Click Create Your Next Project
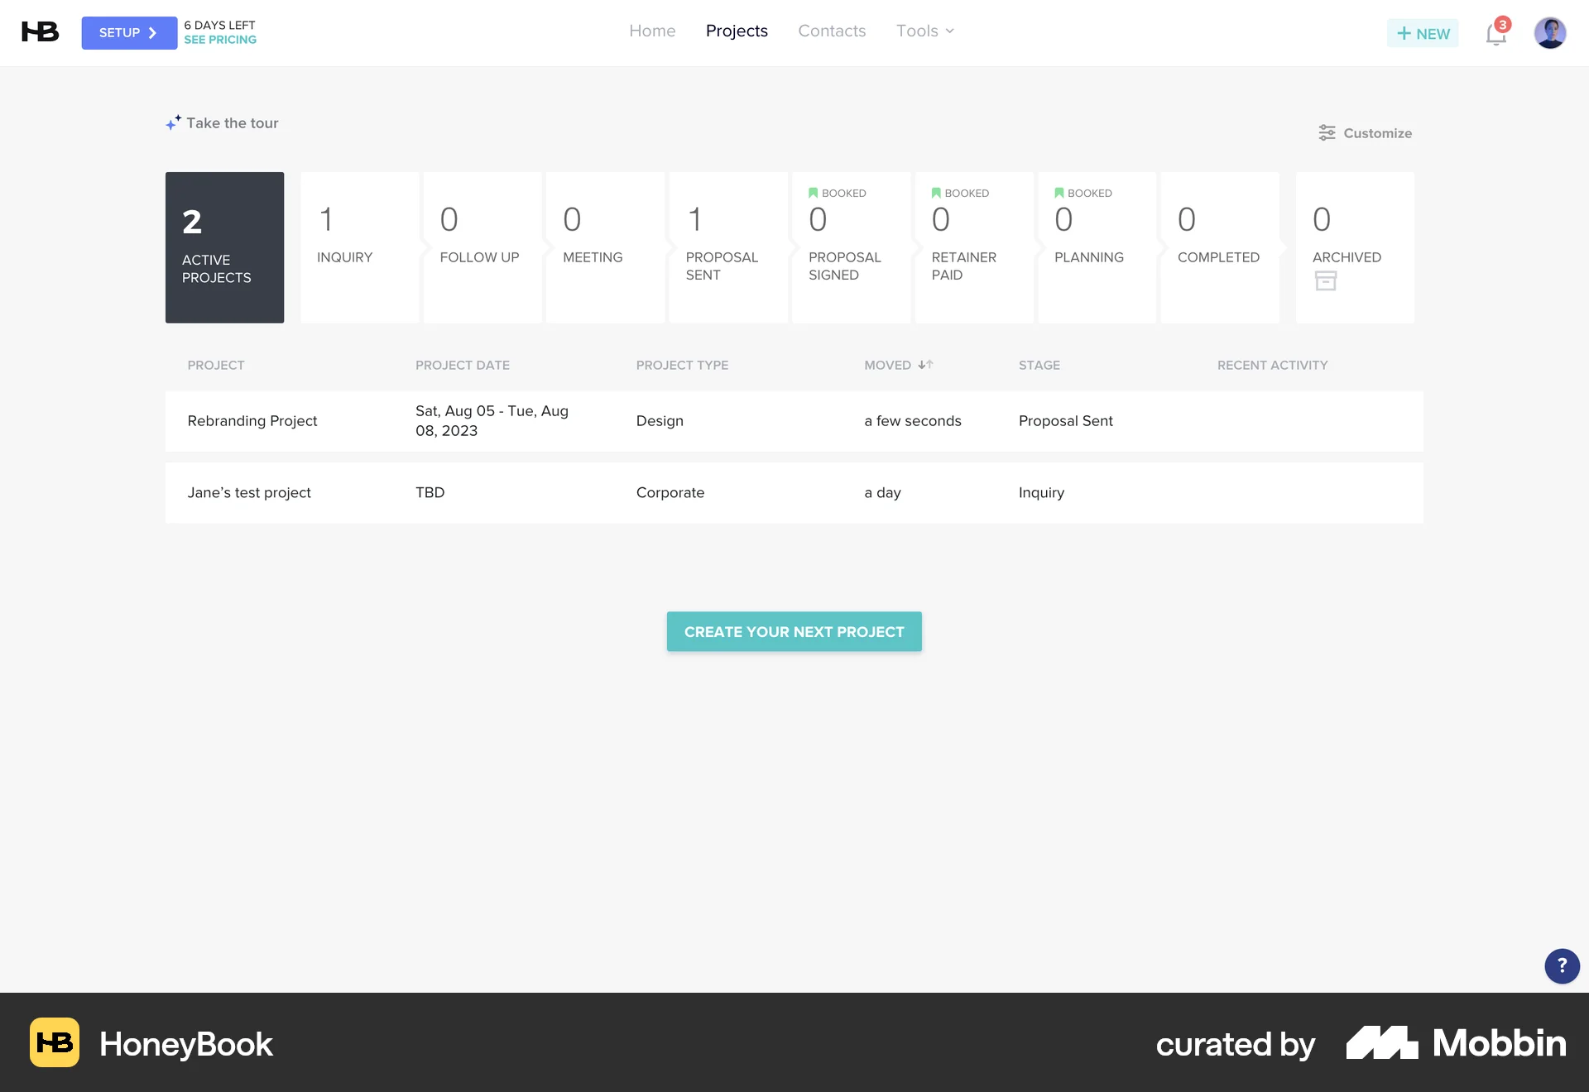This screenshot has height=1092, width=1589. 794,631
